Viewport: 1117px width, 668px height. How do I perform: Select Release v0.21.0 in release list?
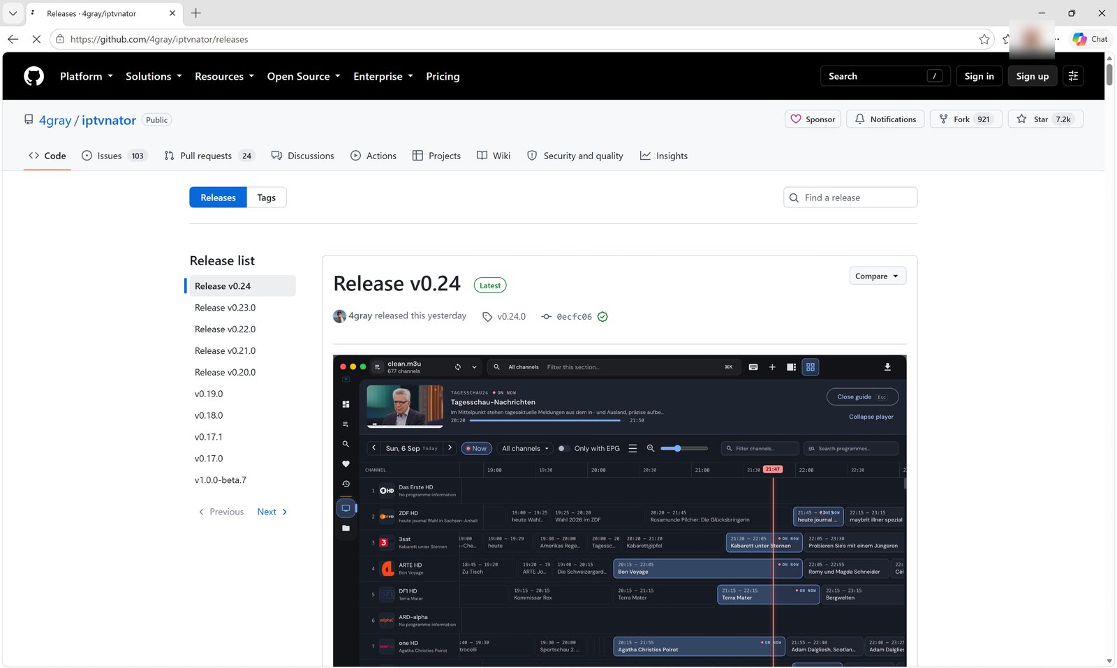click(242, 350)
